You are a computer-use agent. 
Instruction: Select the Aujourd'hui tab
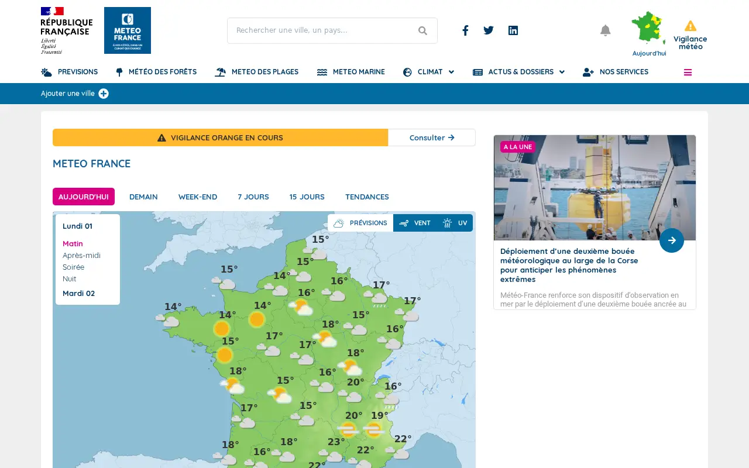[x=84, y=197]
